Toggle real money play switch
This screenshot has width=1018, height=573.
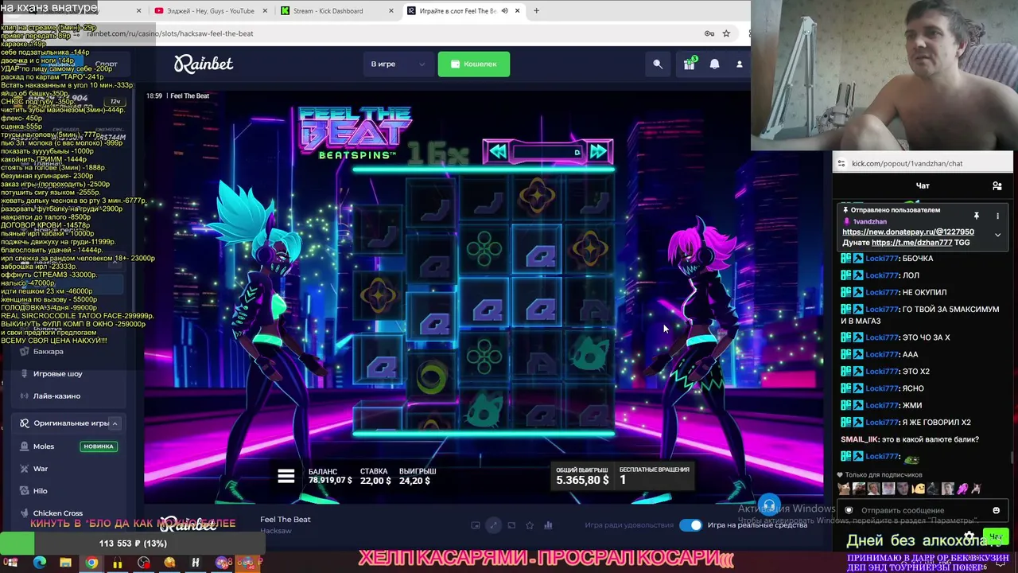click(691, 524)
